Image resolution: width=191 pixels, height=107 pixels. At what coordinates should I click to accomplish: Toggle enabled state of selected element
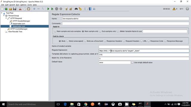click(x=43, y=9)
